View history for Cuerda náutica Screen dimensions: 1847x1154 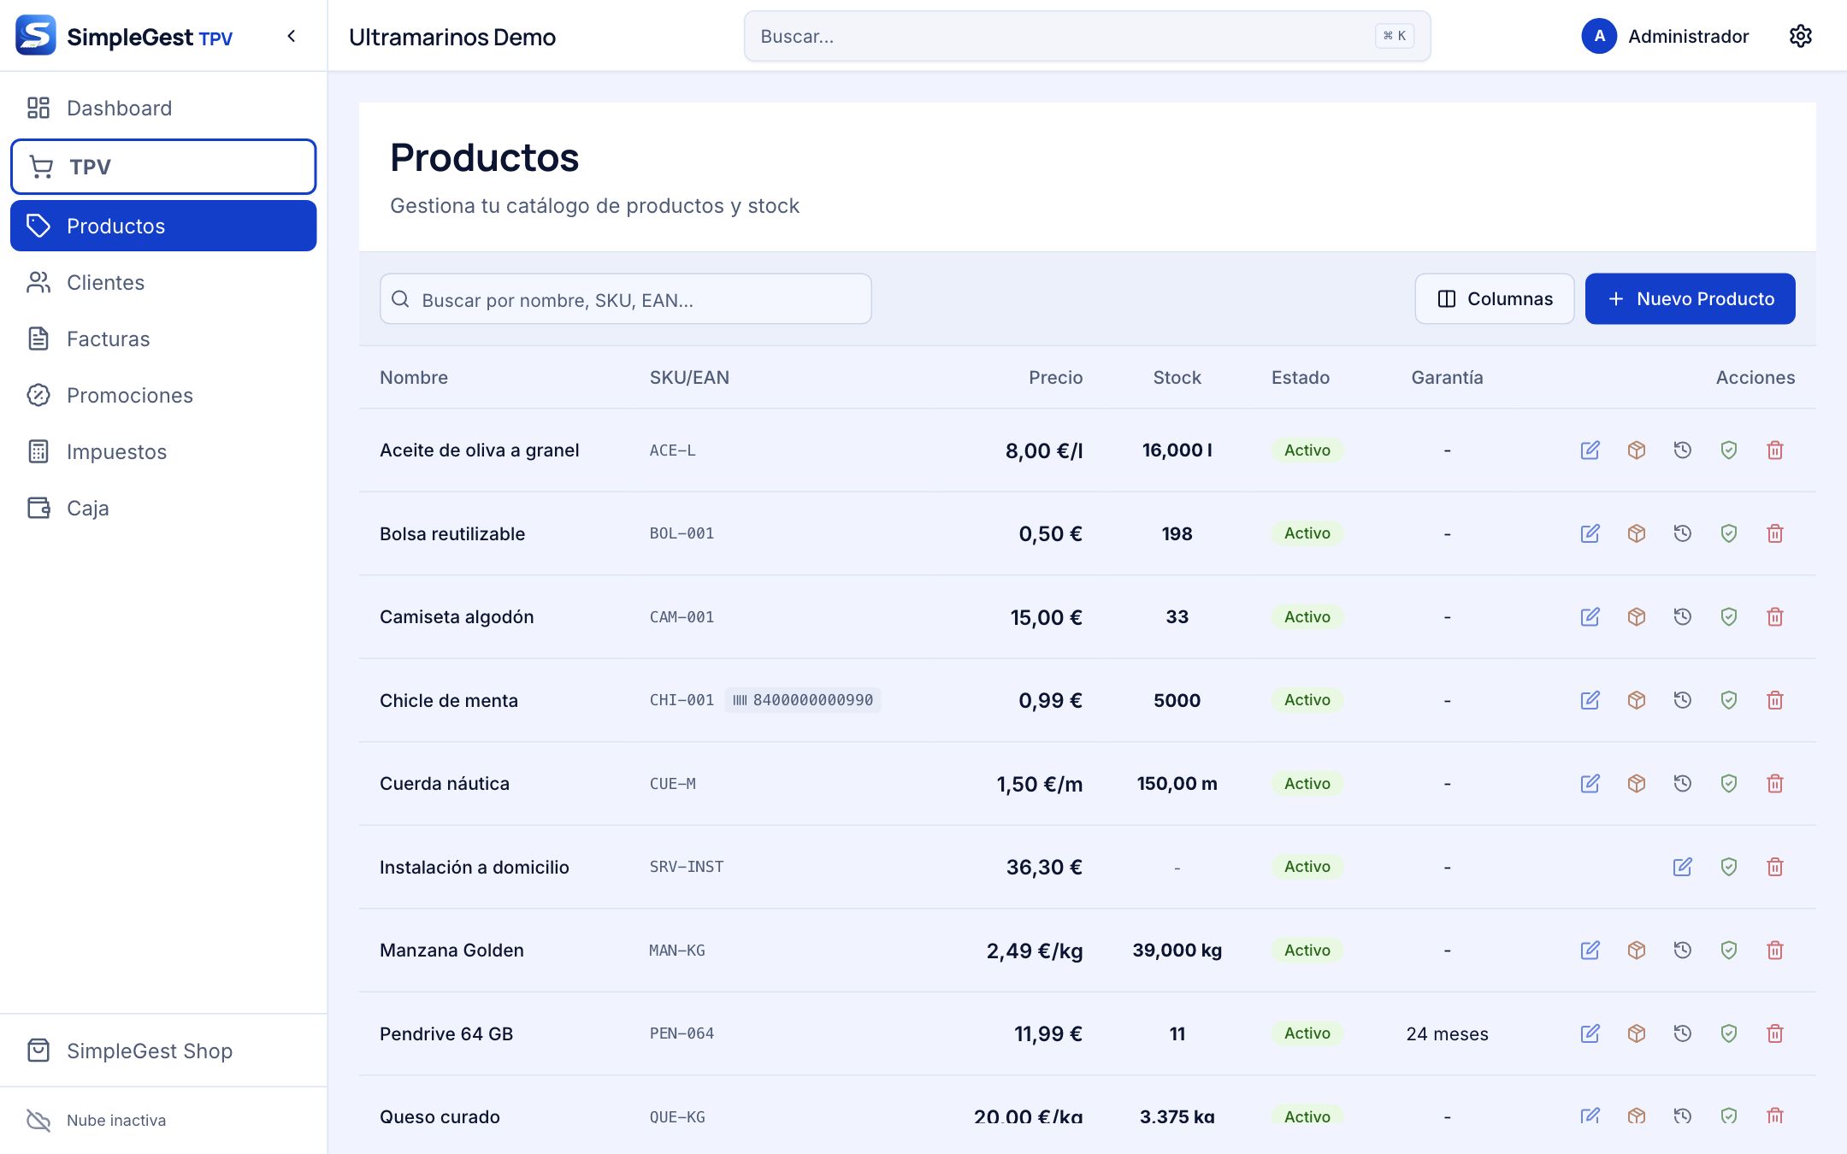click(x=1682, y=784)
